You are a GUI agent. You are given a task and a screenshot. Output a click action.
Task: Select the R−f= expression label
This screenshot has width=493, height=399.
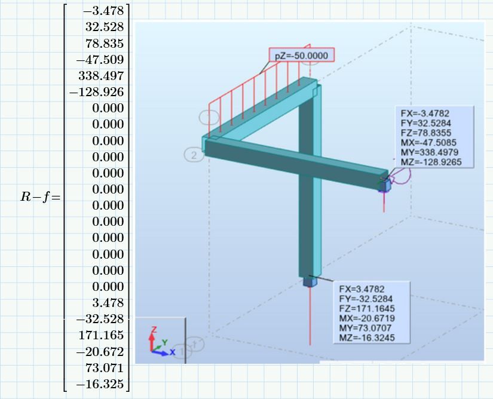tap(41, 197)
